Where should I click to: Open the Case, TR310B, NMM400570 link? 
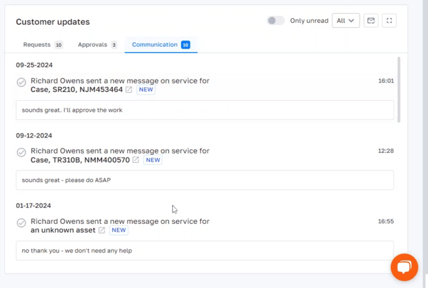click(80, 160)
